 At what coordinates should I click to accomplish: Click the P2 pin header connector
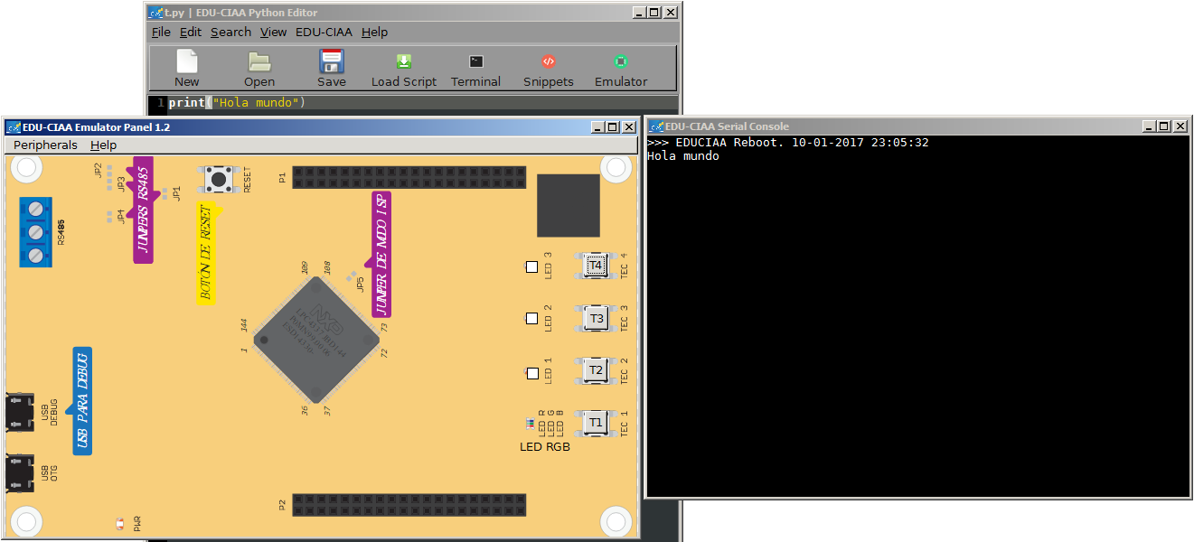pos(409,505)
